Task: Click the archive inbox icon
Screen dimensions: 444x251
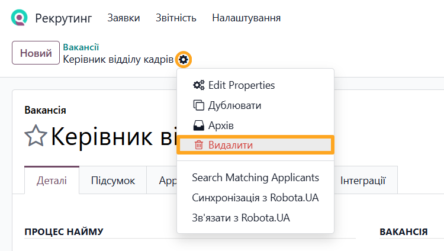Action: click(x=198, y=125)
